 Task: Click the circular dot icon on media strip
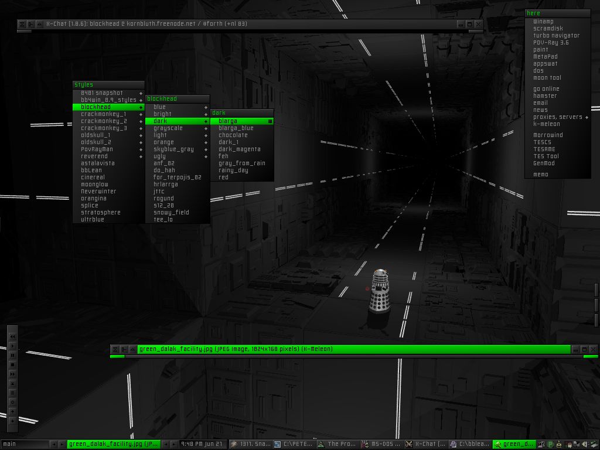point(13,402)
